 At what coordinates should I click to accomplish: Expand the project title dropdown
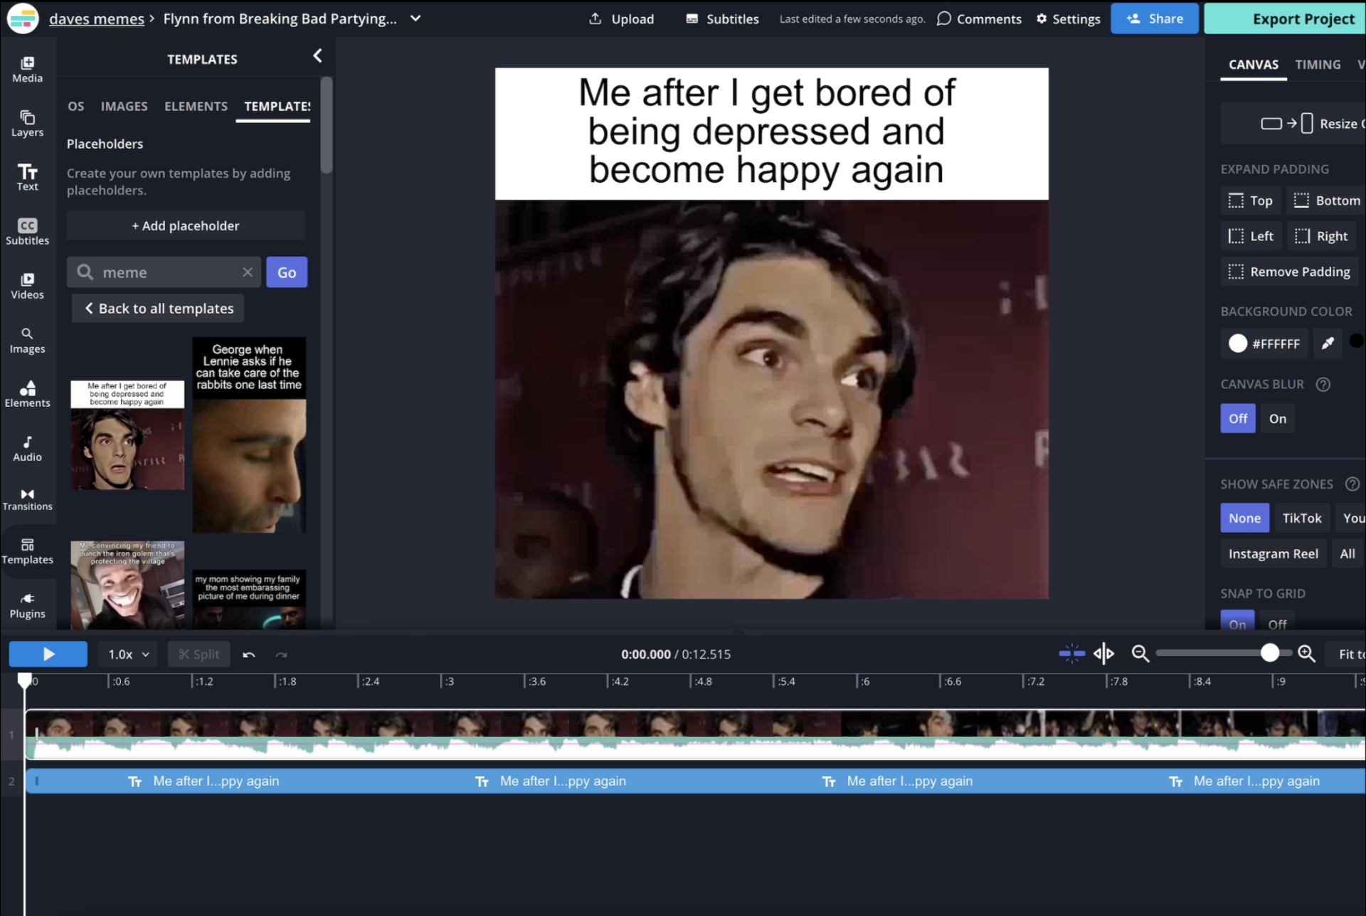click(415, 18)
